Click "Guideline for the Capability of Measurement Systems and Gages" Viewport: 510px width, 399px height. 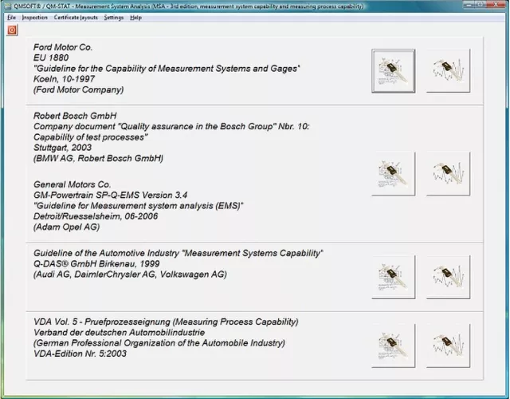pos(167,69)
